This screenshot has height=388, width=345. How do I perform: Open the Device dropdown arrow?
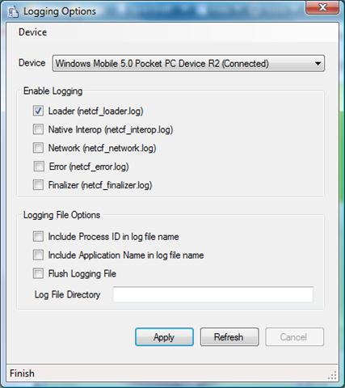click(318, 64)
